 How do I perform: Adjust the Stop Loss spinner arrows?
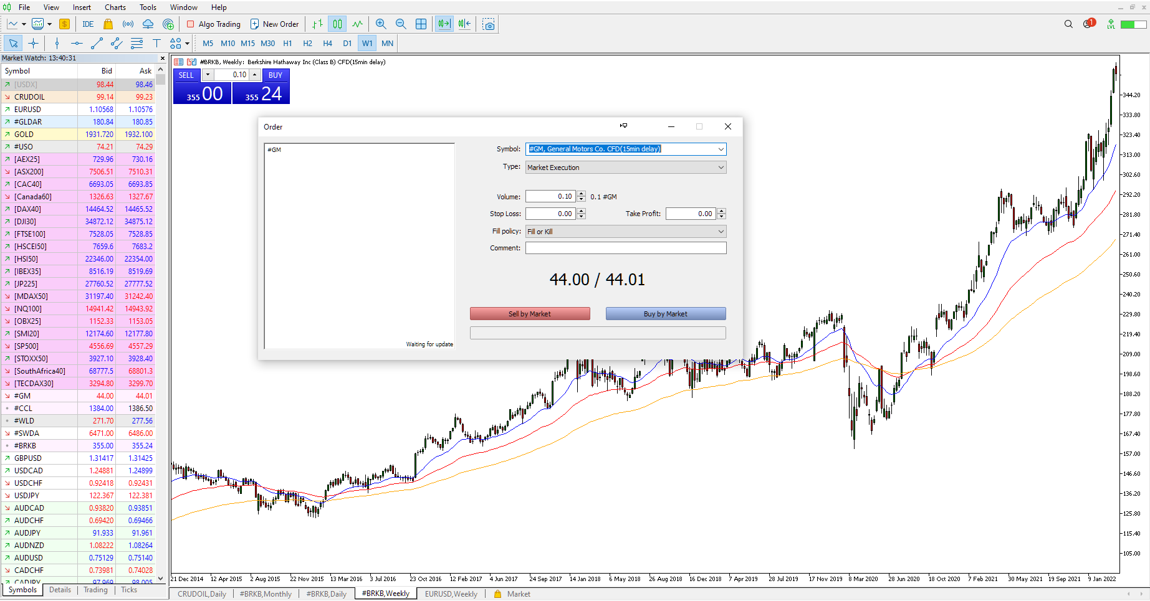click(581, 214)
